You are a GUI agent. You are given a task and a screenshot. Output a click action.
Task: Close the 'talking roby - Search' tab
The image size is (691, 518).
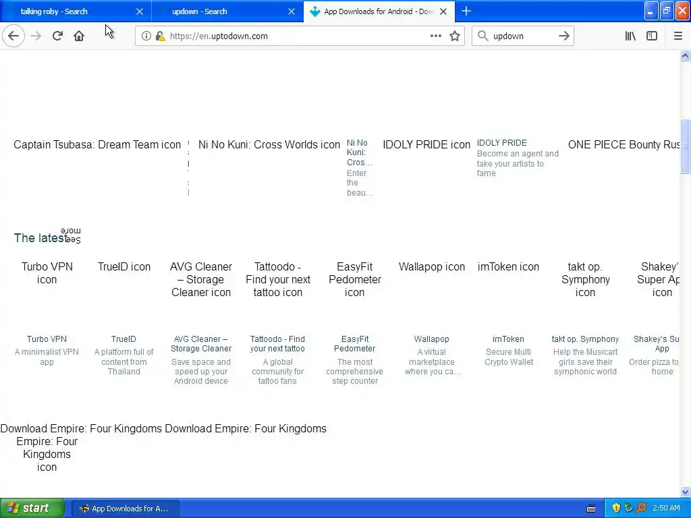(140, 11)
